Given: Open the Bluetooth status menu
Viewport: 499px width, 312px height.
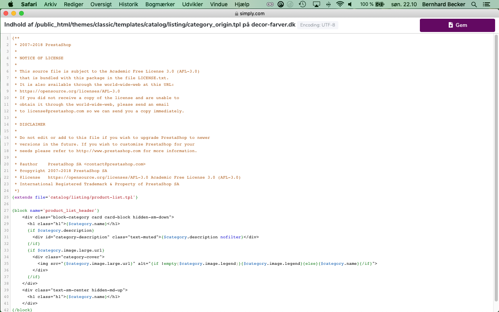Looking at the screenshot, I should (328, 4).
